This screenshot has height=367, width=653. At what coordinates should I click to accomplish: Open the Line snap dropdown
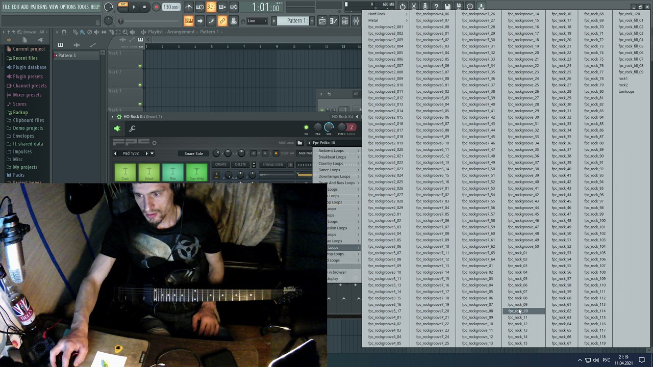click(x=256, y=21)
